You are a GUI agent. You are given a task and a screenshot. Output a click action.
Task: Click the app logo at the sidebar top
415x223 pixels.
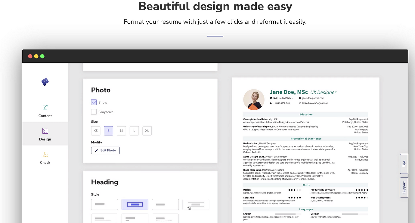[x=45, y=82]
